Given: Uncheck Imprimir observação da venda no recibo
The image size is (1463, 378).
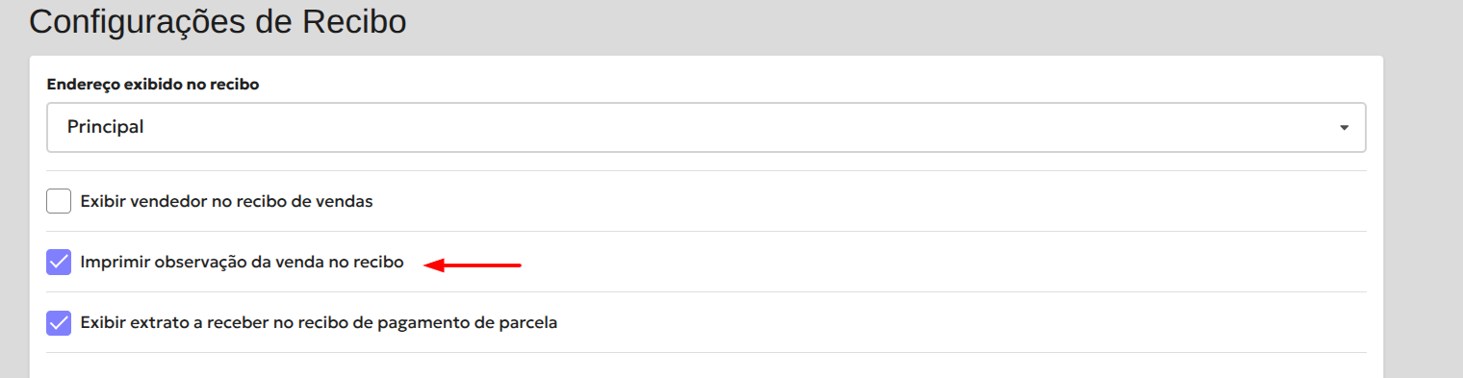Looking at the screenshot, I should 59,262.
